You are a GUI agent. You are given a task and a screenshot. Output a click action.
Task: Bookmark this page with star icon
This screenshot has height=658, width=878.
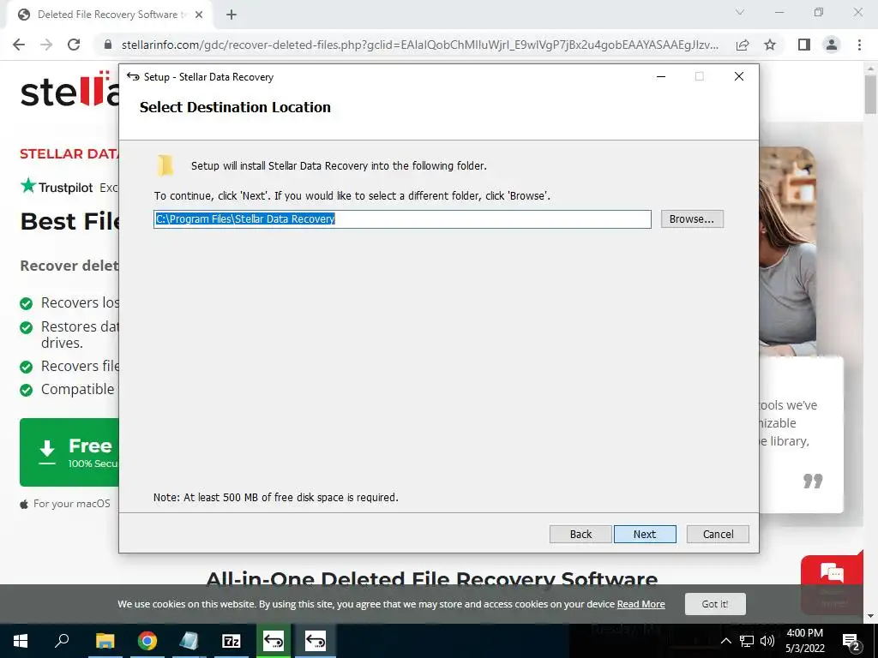(770, 45)
